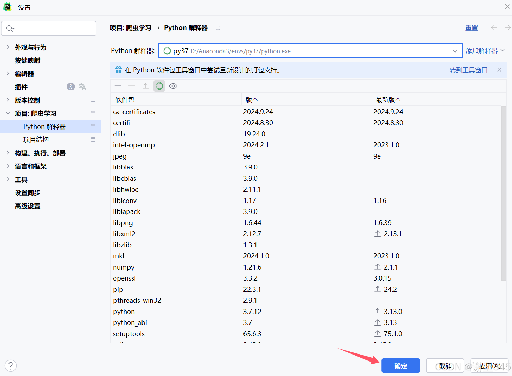This screenshot has width=512, height=376.
Task: Click the upgrade arrow for setuptools
Action: 378,334
